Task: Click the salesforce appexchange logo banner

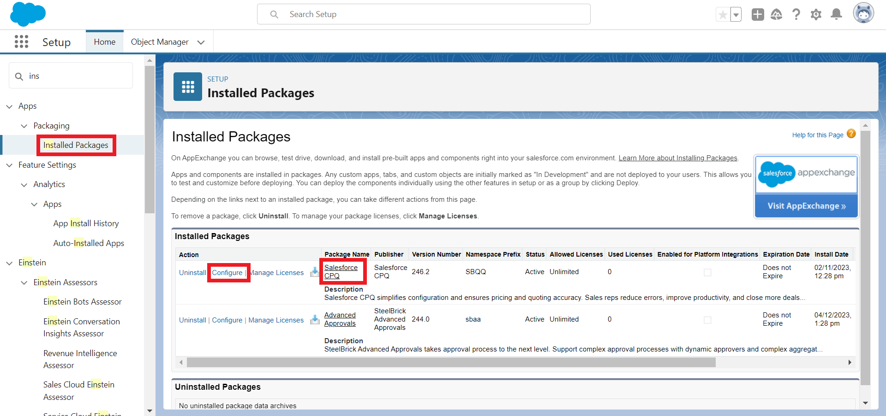Action: (806, 174)
